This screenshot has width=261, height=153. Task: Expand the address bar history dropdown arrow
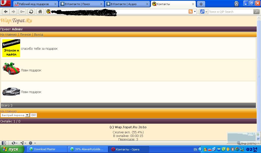195,11
